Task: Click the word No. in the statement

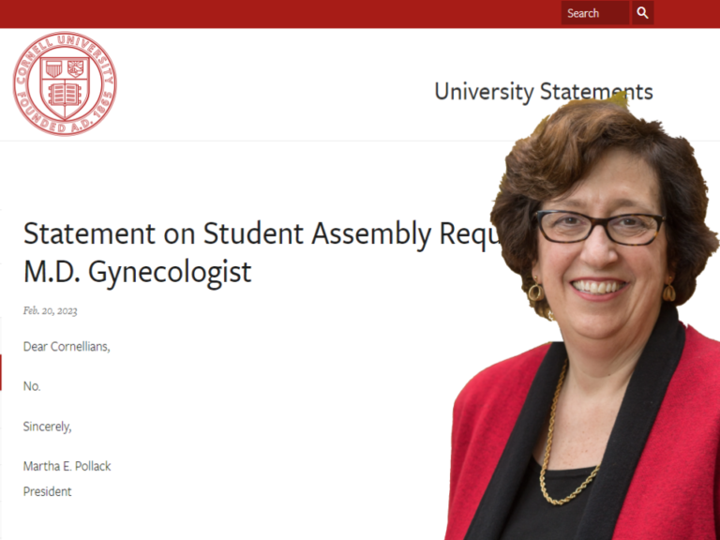Action: tap(32, 386)
